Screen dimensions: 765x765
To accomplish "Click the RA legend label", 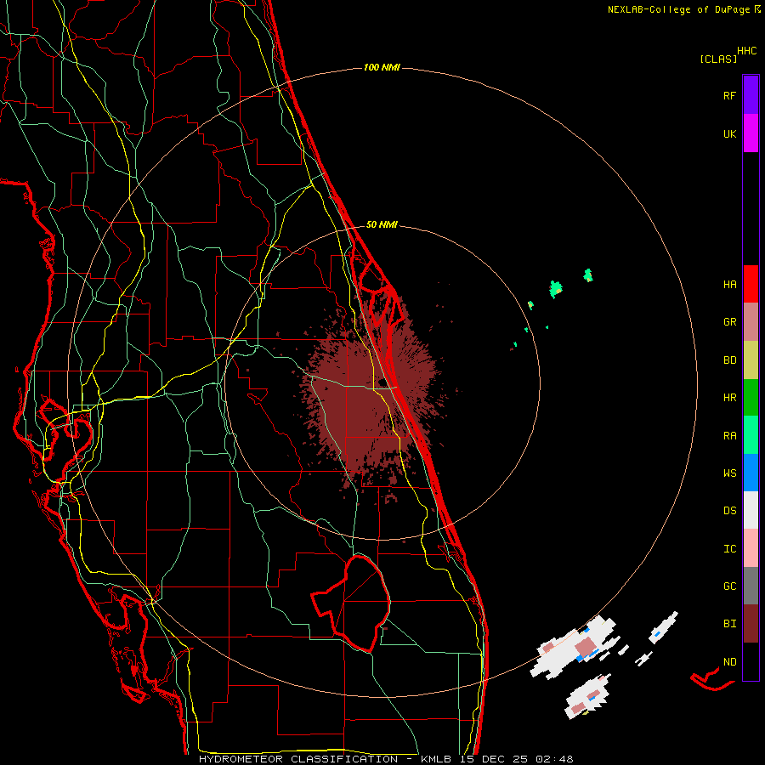I will click(729, 436).
